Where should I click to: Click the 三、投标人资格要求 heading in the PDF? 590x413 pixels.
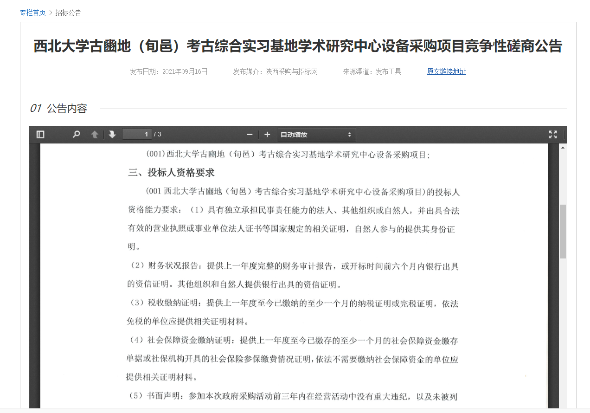coord(171,173)
